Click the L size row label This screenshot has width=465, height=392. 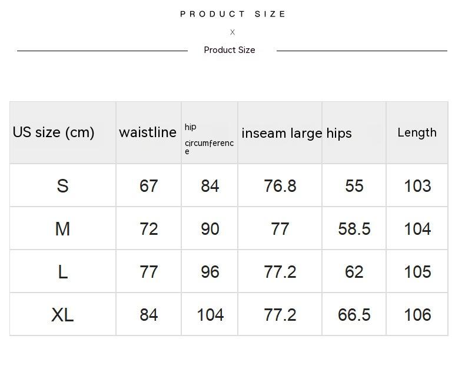[62, 272]
